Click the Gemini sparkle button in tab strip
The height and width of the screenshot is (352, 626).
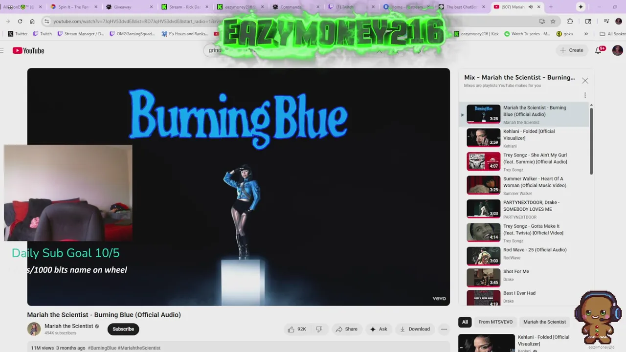pyautogui.click(x=581, y=7)
